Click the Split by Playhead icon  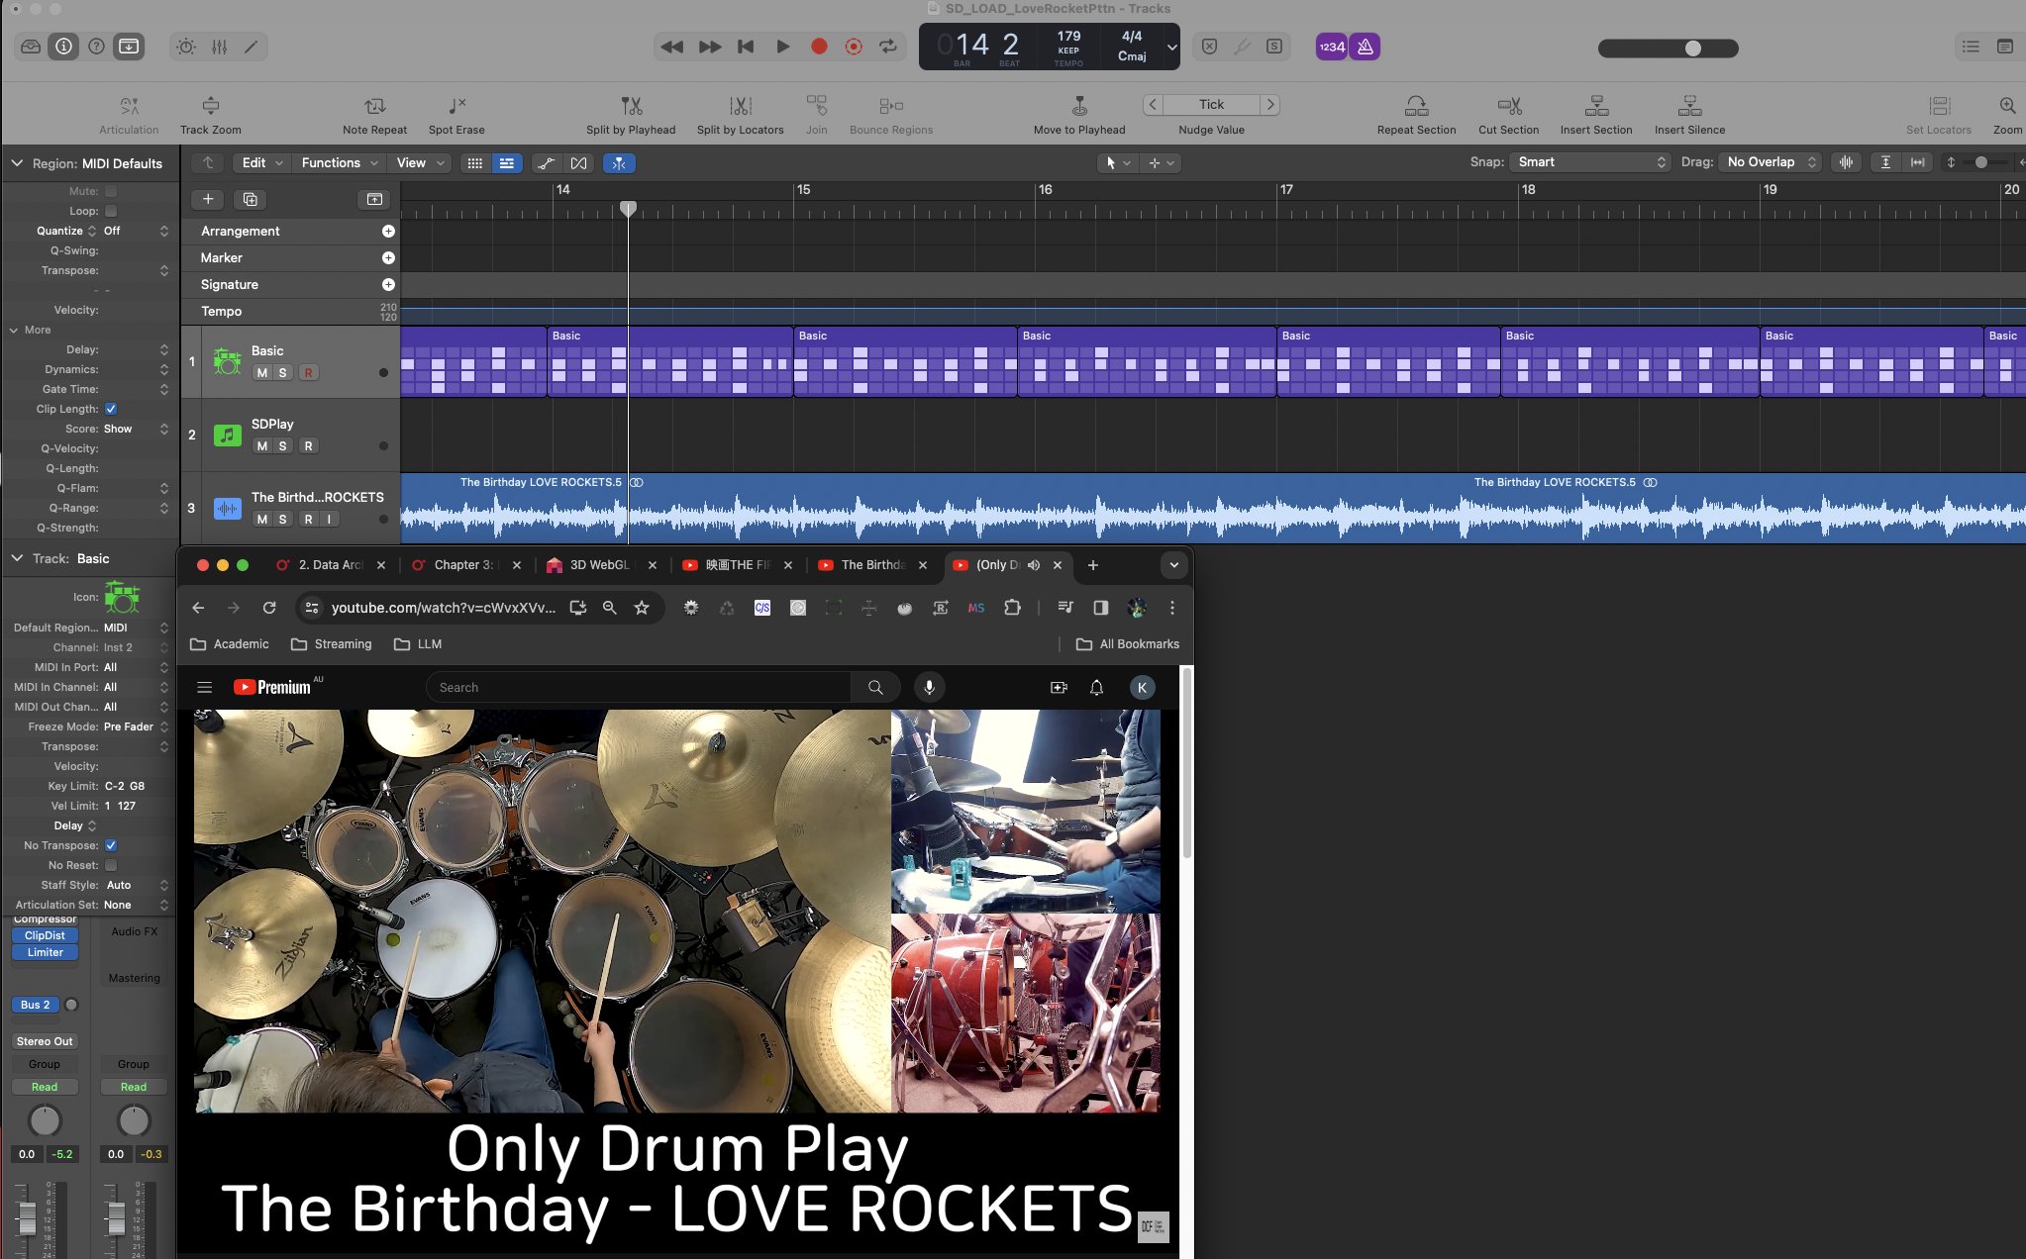point(631,106)
